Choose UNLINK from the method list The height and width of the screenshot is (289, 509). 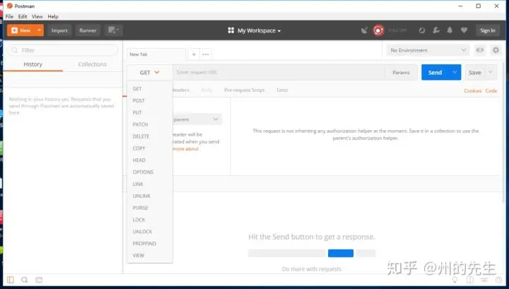(x=150, y=196)
